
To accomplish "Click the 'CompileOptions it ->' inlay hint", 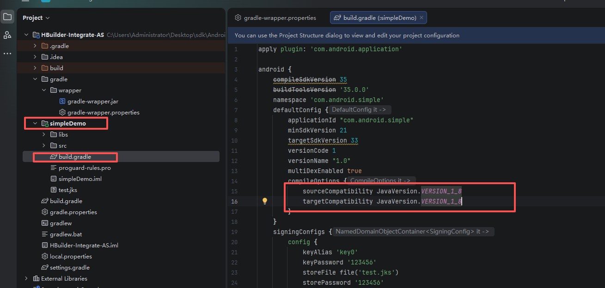I will pyautogui.click(x=380, y=181).
